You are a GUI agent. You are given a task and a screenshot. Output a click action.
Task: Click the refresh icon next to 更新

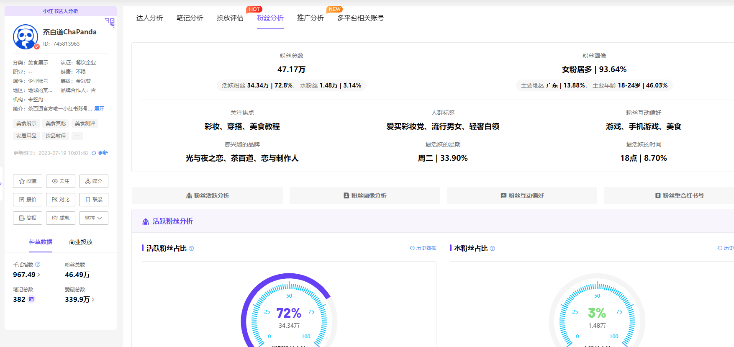94,153
